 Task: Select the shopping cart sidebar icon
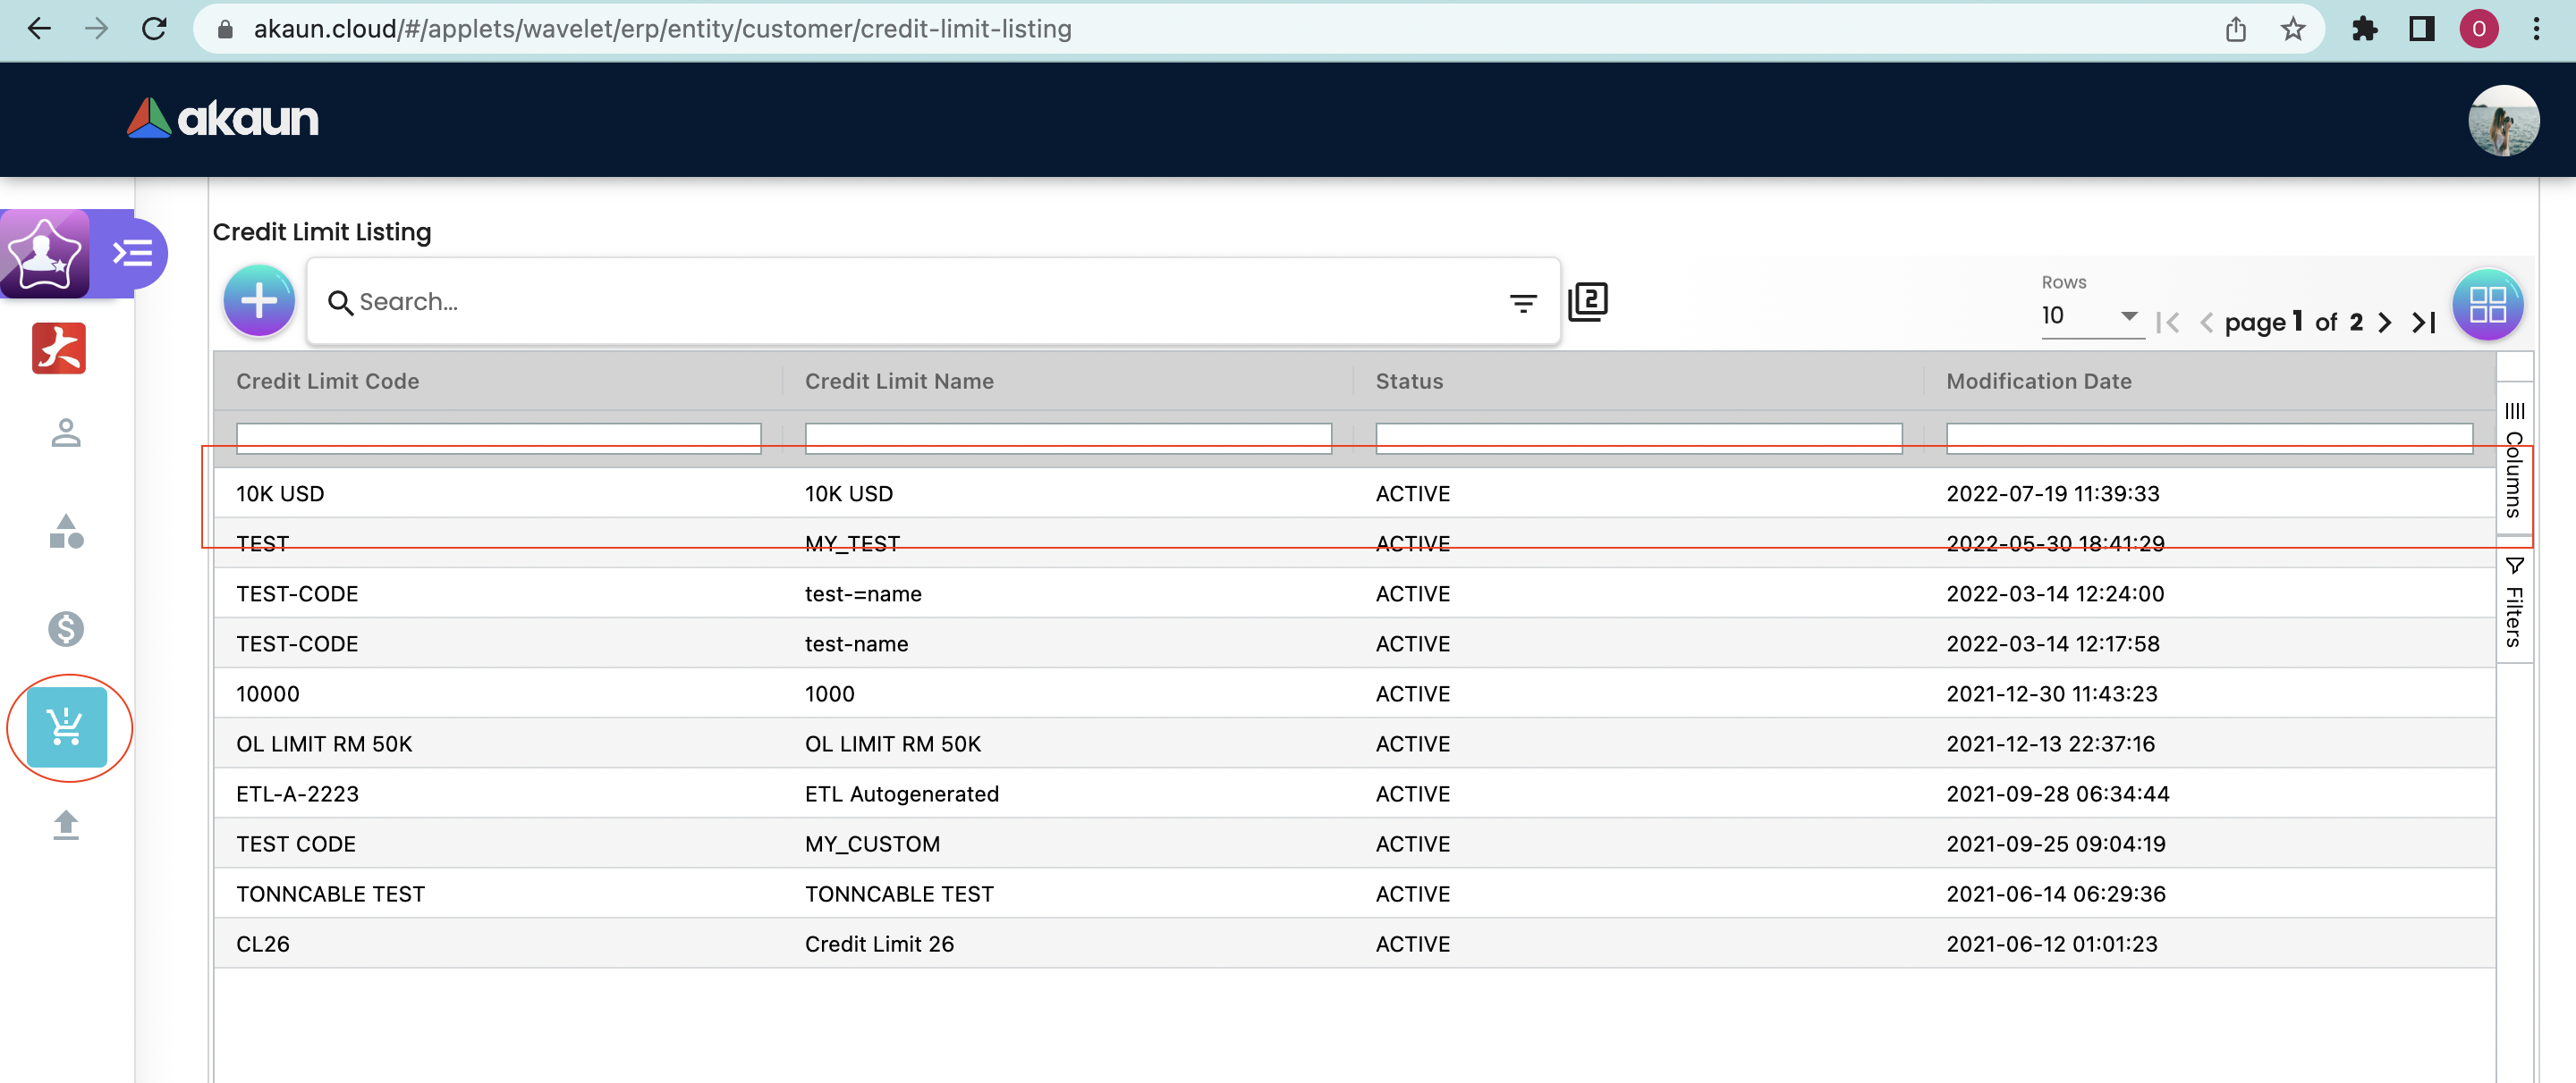click(67, 726)
